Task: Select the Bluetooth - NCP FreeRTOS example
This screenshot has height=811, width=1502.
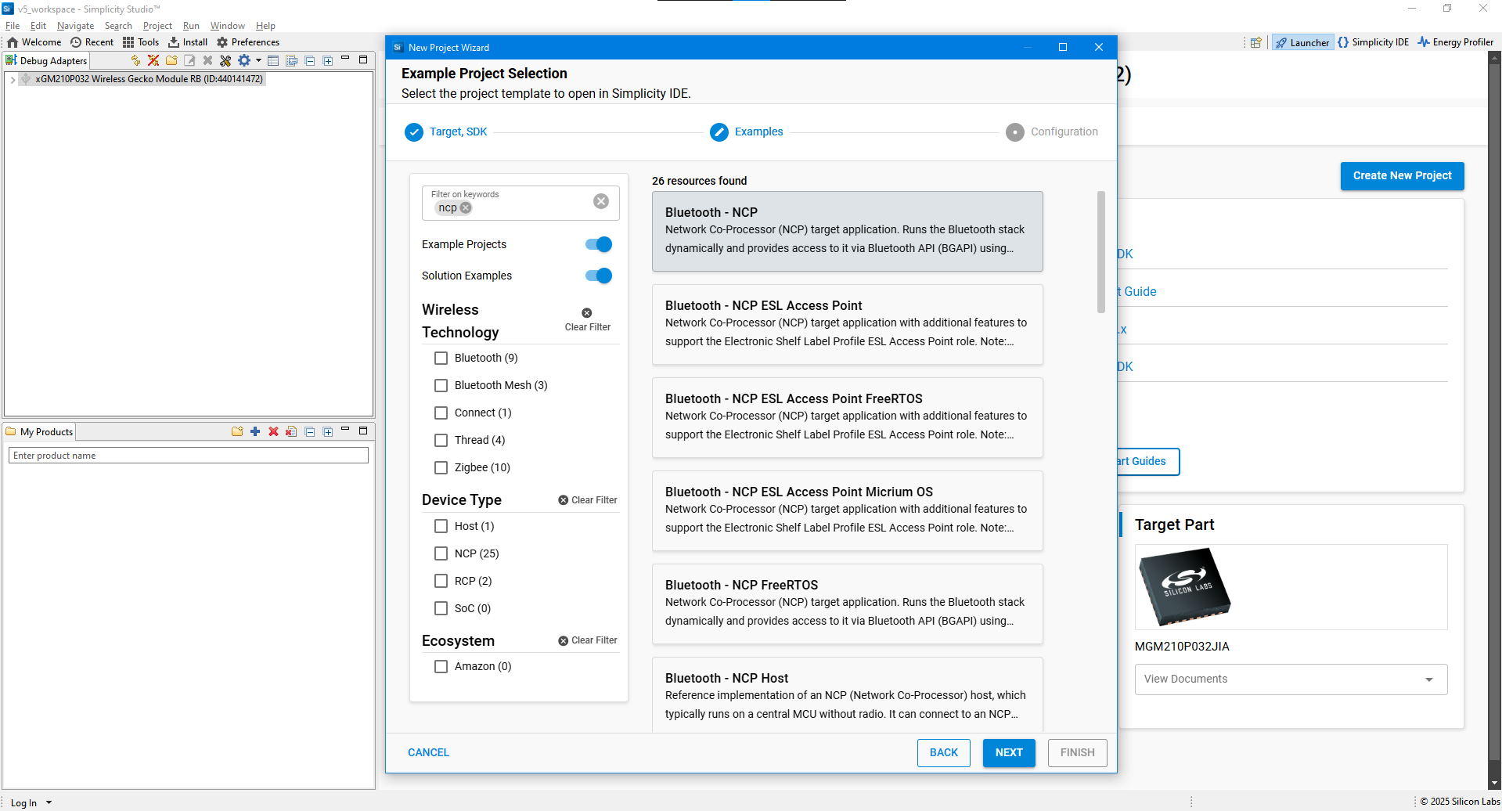Action: 847,604
